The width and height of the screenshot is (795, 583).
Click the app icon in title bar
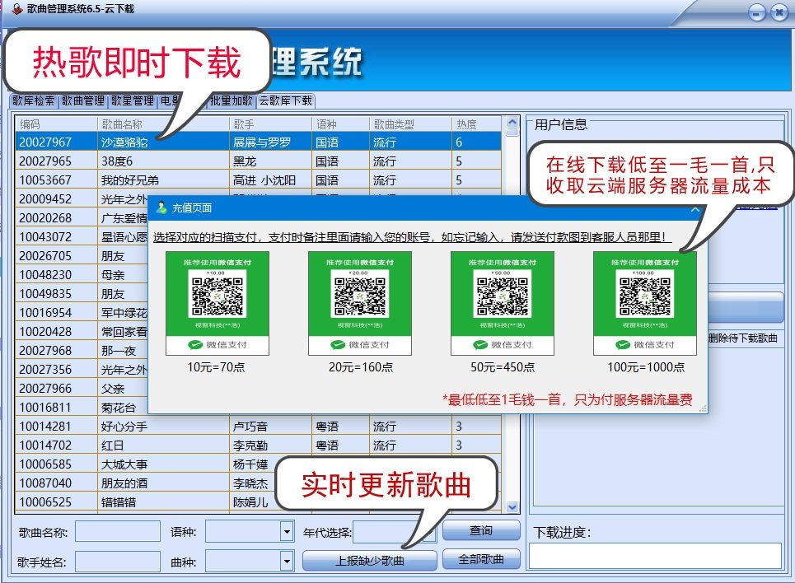[17, 8]
